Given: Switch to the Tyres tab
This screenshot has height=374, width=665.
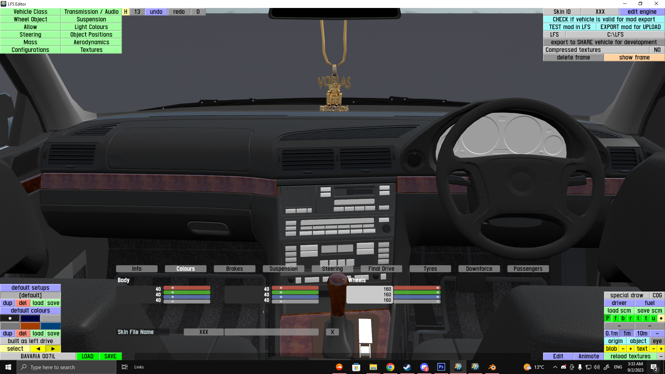Looking at the screenshot, I should pos(430,269).
